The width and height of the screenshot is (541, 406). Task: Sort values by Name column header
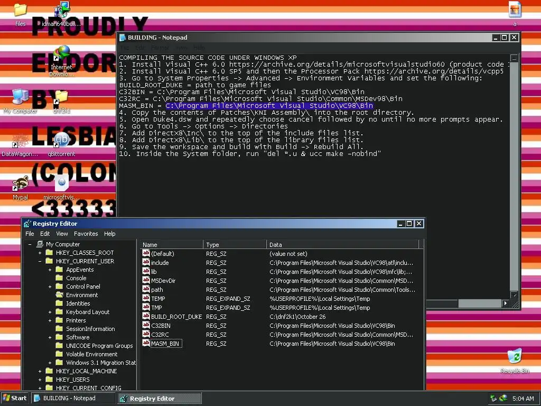point(172,244)
